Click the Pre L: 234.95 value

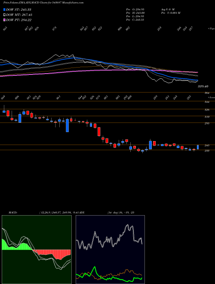(x=135, y=16)
